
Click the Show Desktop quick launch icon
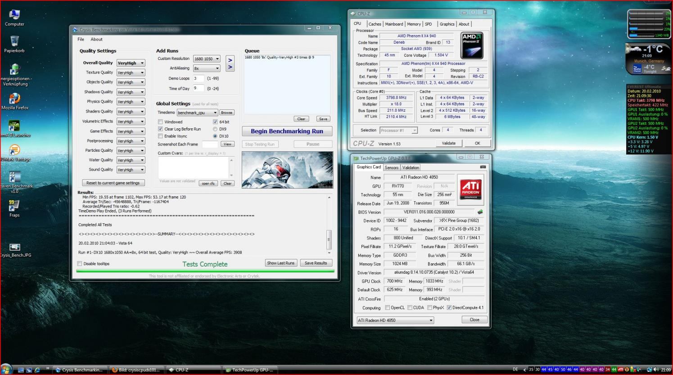coord(21,370)
